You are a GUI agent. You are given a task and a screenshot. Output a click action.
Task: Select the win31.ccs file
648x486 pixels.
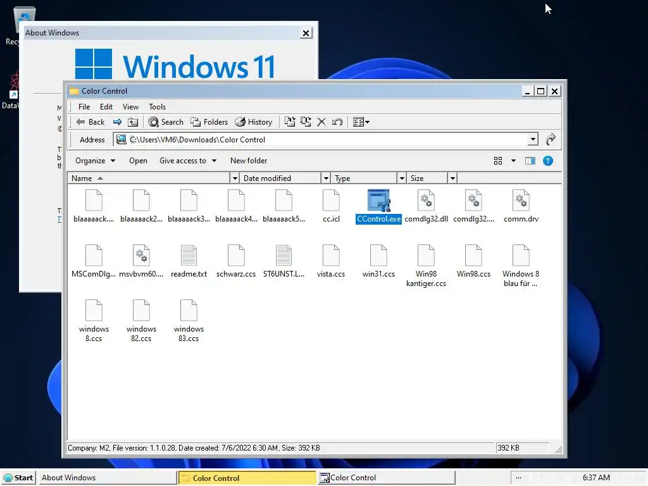[378, 261]
